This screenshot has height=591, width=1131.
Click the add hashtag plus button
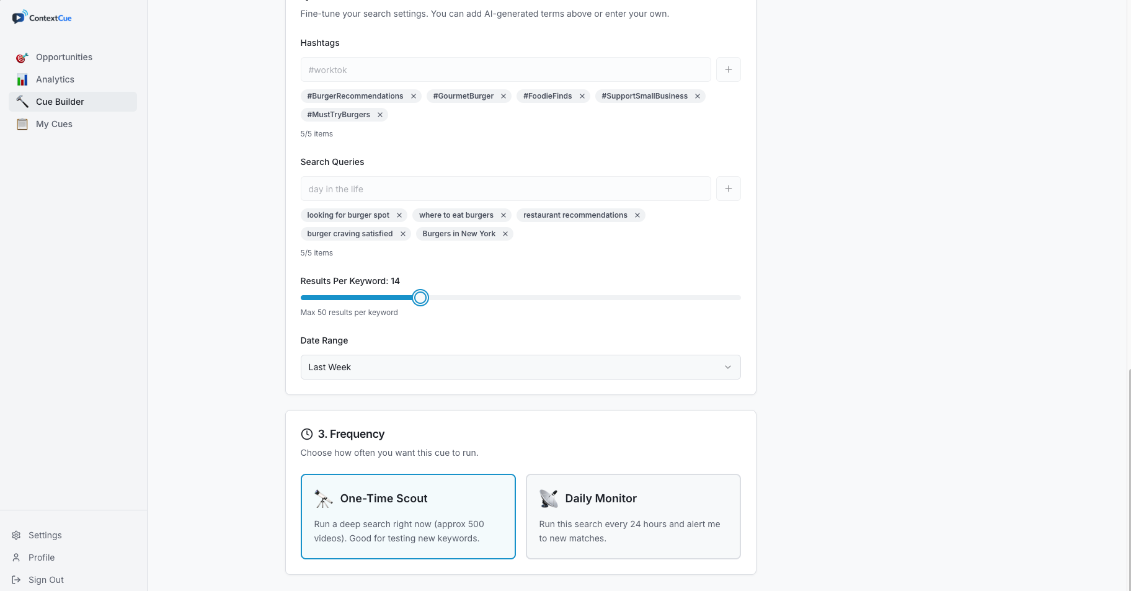point(729,69)
